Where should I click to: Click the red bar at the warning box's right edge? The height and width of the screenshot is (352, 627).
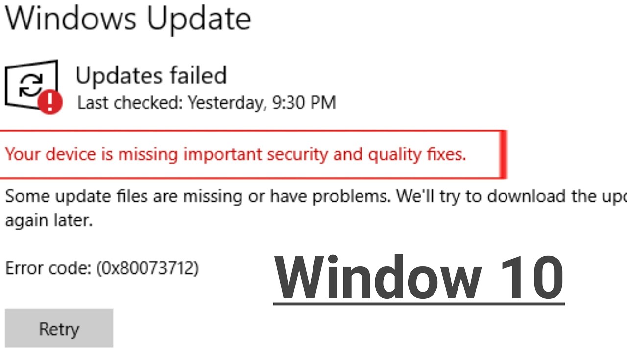point(503,154)
